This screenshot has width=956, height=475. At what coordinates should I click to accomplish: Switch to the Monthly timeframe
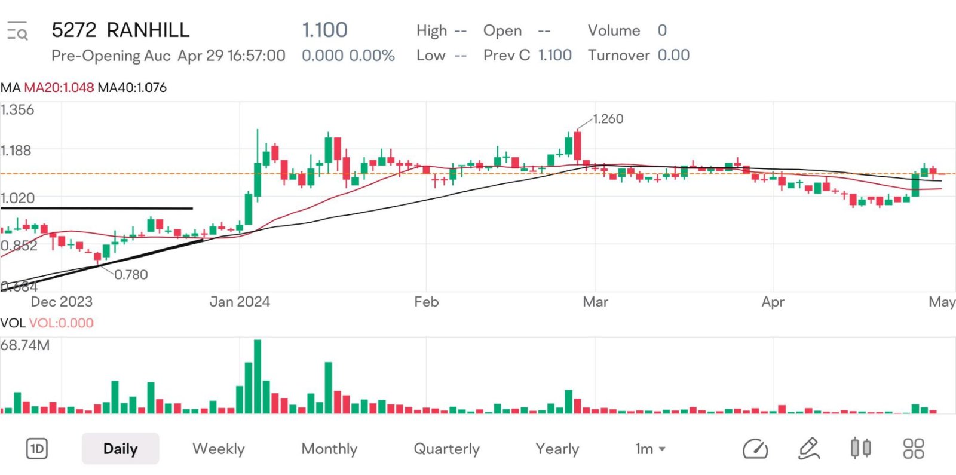329,449
